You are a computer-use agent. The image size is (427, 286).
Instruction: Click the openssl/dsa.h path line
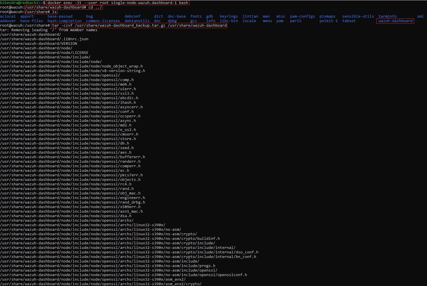point(66,216)
